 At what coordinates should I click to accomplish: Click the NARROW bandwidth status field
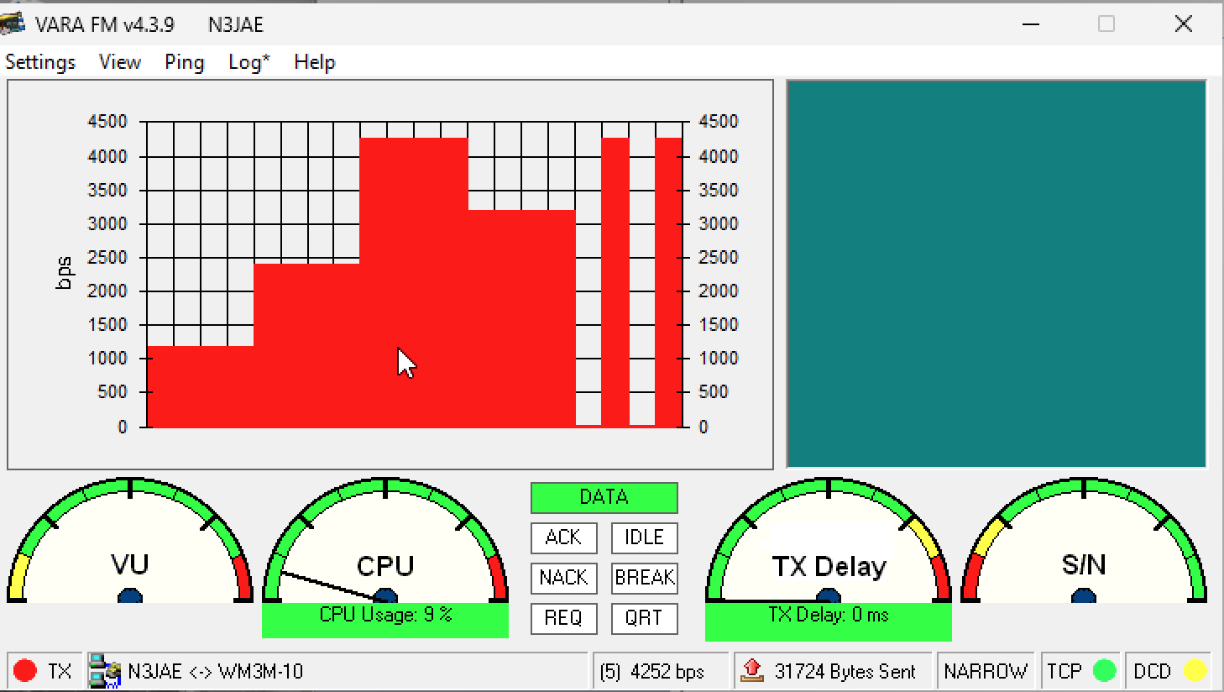985,671
